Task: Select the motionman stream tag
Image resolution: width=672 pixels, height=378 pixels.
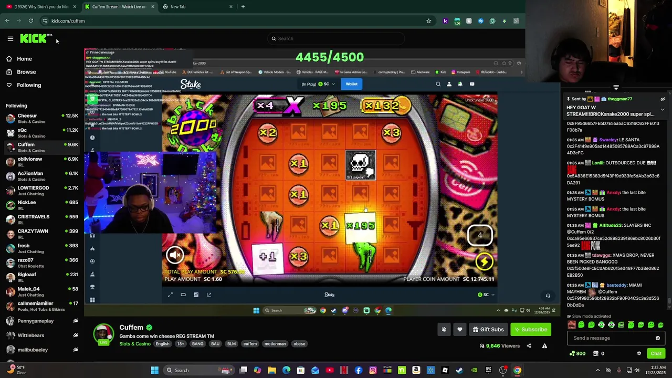Action: [x=275, y=344]
